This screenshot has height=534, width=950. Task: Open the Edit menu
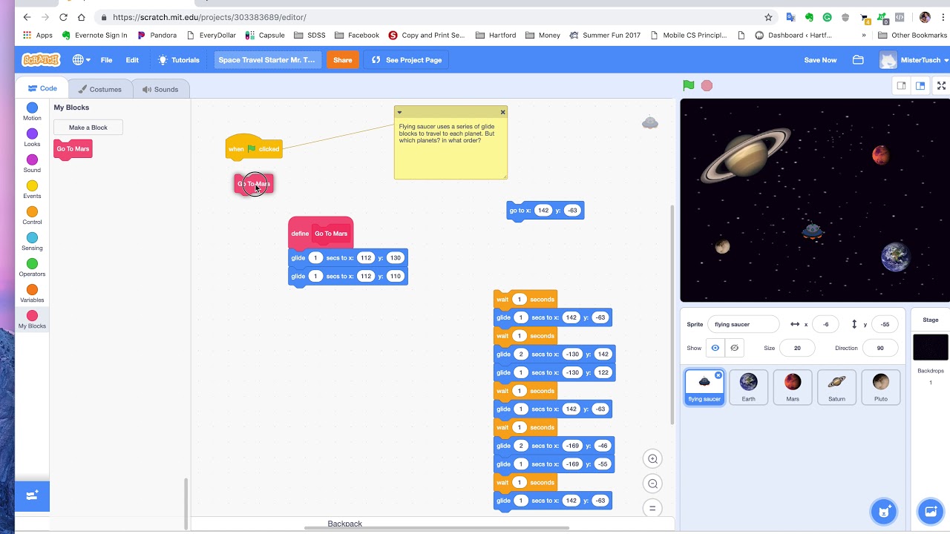coord(132,60)
